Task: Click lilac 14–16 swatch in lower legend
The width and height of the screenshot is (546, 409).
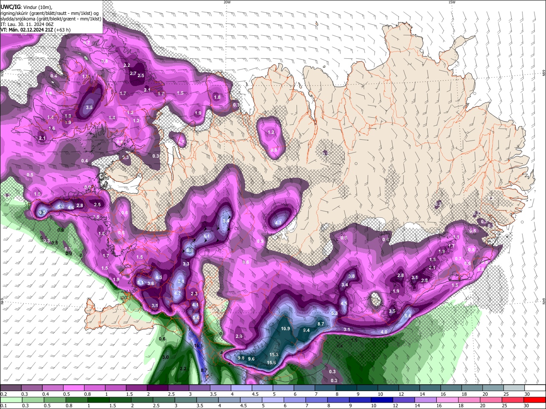Action: (x=426, y=400)
